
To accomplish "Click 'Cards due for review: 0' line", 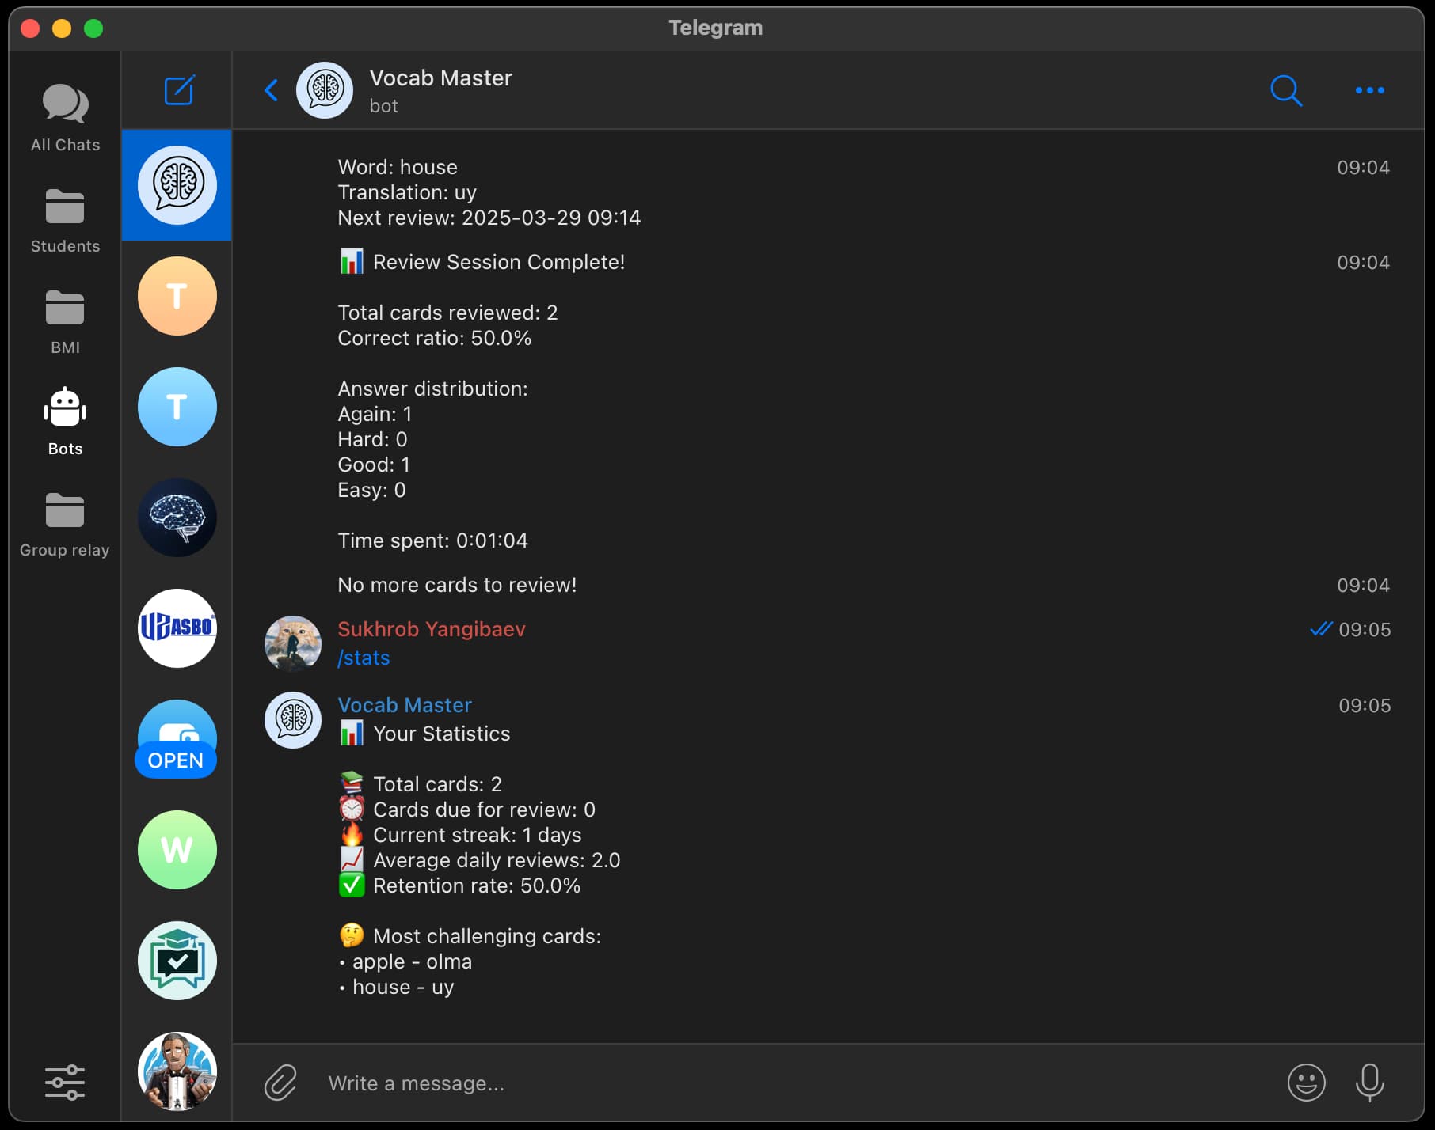I will 484,810.
